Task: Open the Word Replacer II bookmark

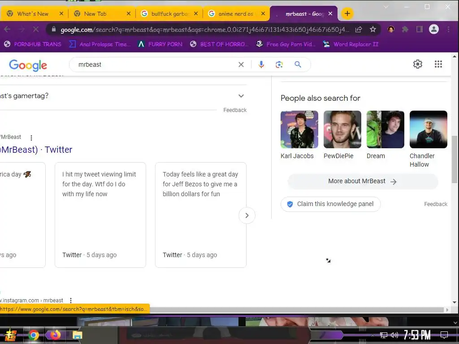Action: coord(351,44)
